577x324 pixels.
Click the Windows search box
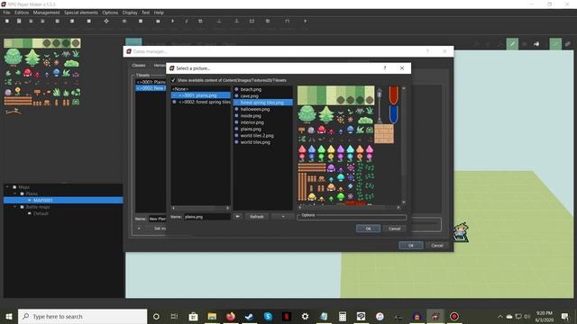[x=82, y=316]
